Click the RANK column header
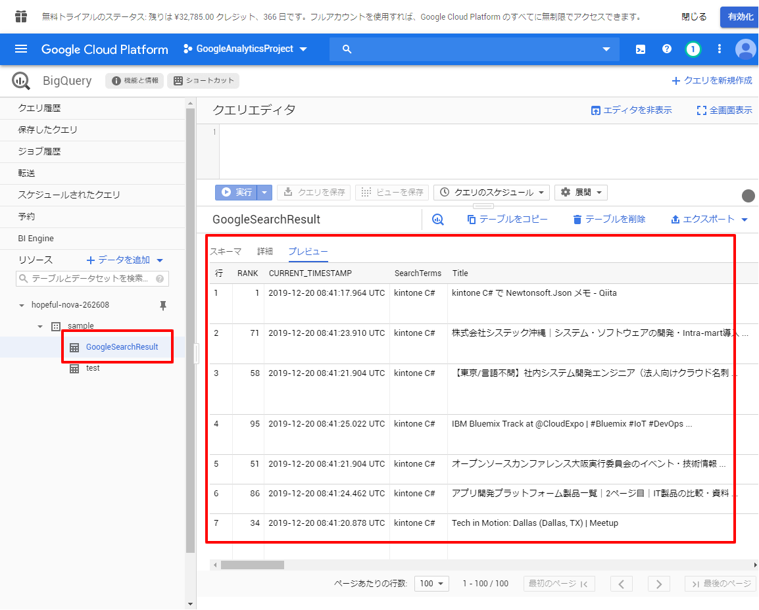Viewport: 759px width, 610px height. click(247, 273)
